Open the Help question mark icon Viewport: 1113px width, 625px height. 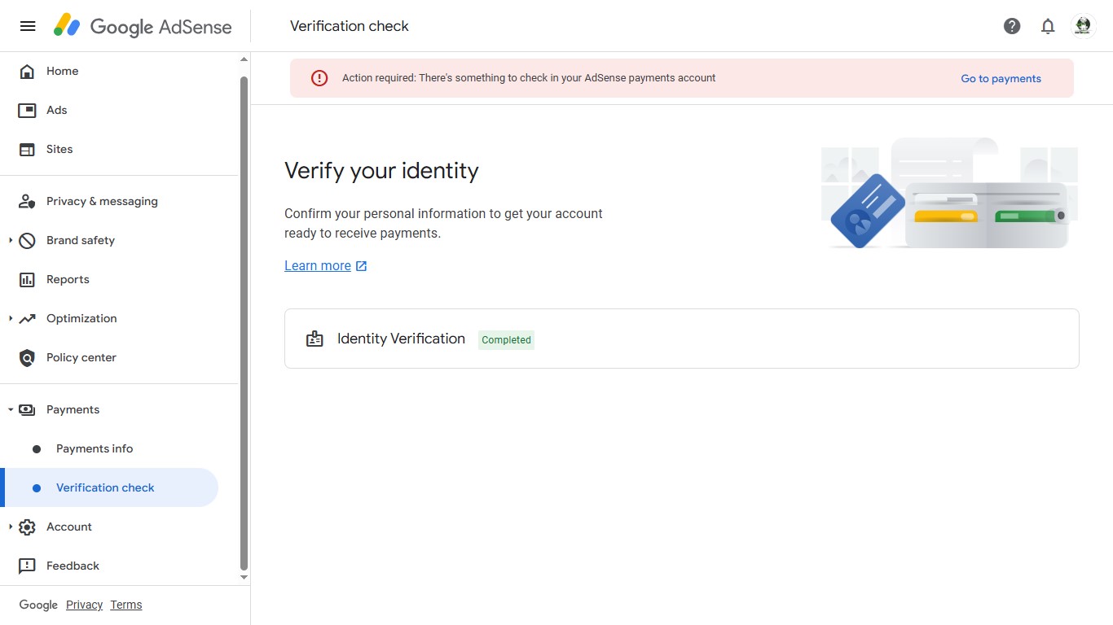coord(1012,26)
